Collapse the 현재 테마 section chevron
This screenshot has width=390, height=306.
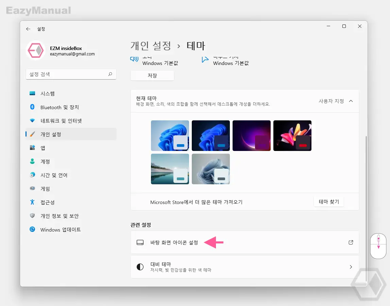tap(351, 101)
